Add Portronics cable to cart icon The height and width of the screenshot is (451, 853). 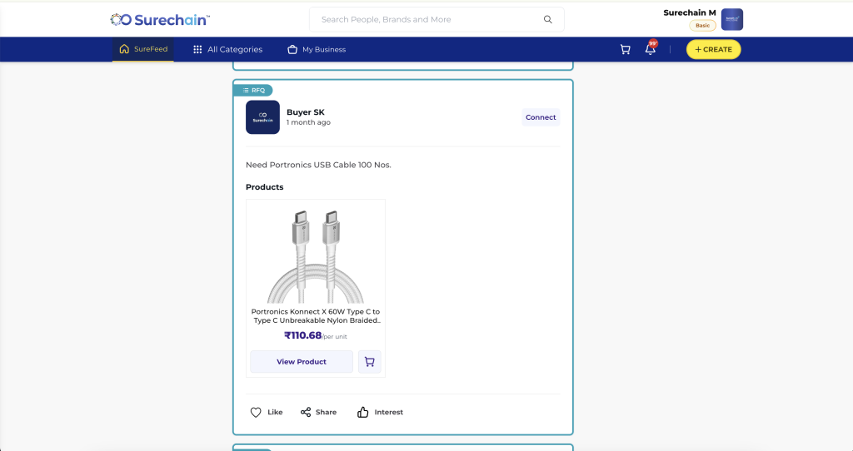click(x=369, y=362)
